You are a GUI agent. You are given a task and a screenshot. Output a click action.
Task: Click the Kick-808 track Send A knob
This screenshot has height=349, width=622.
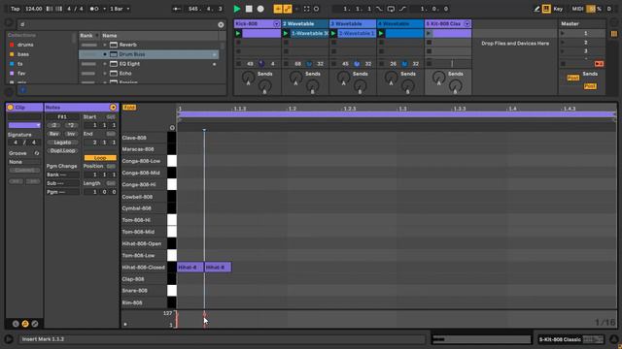pos(249,77)
